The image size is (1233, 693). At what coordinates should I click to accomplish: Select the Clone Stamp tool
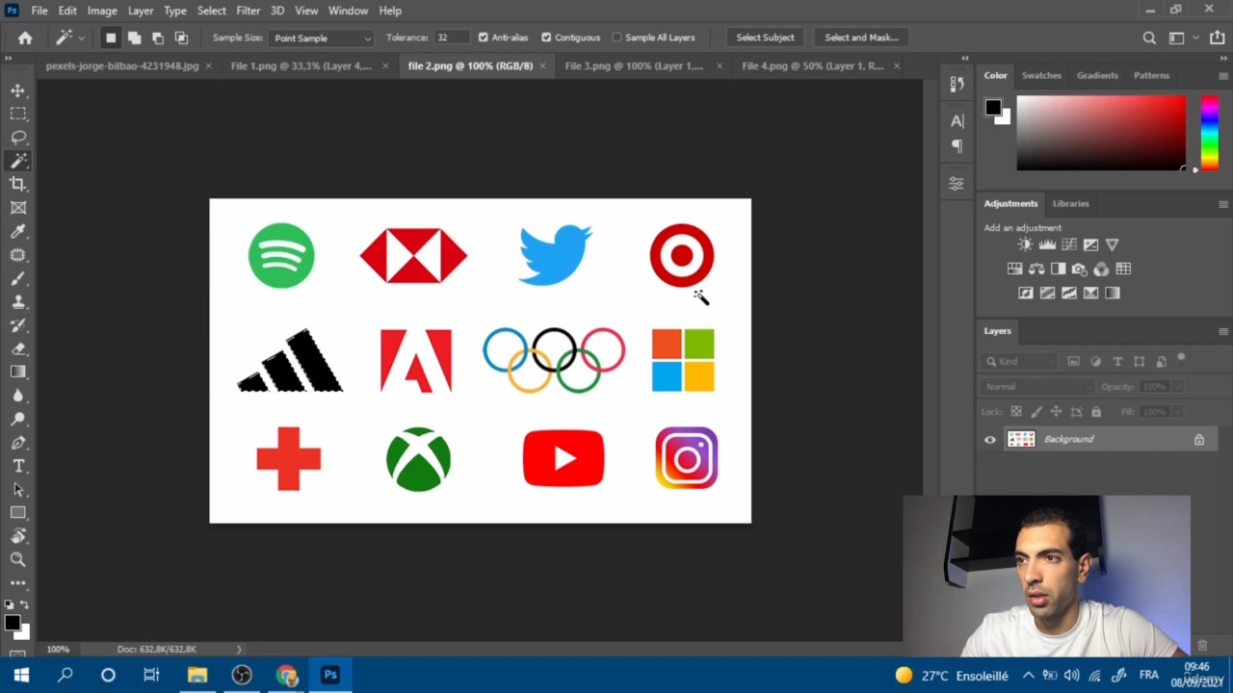pyautogui.click(x=18, y=301)
